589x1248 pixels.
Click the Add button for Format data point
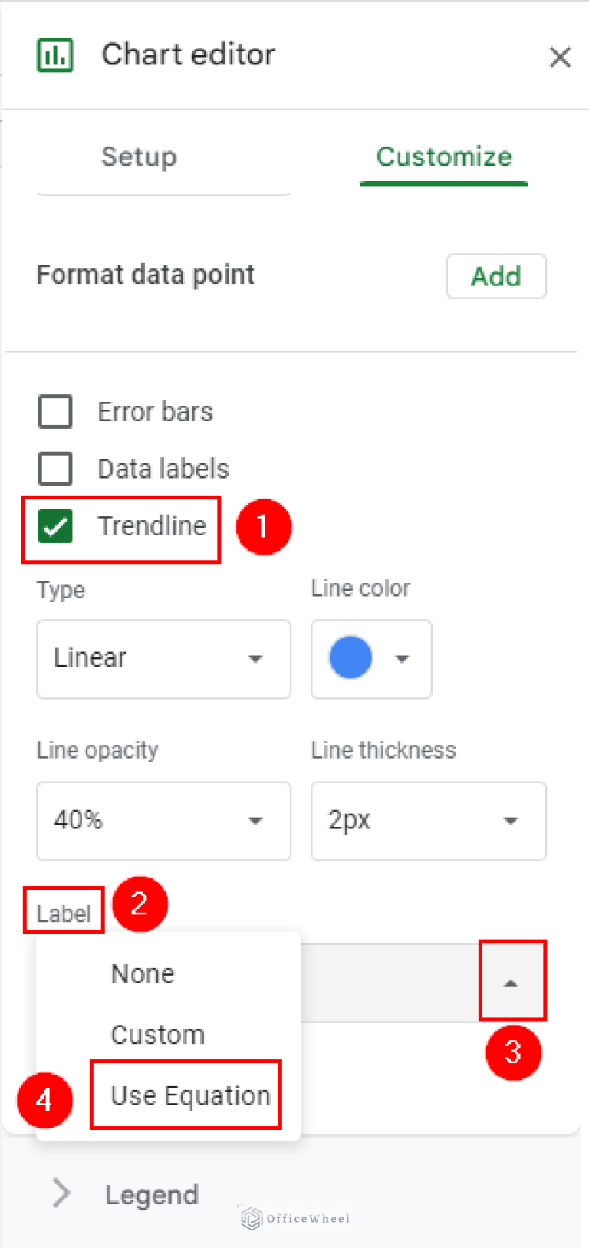[495, 276]
